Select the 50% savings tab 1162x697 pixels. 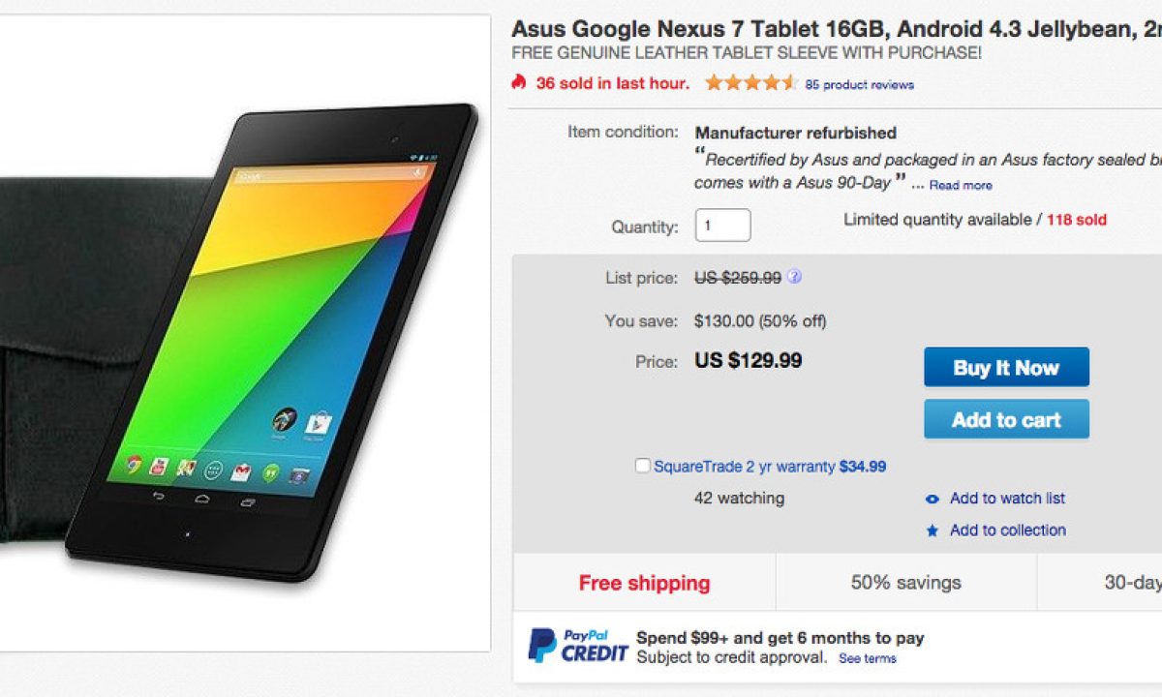click(x=905, y=583)
